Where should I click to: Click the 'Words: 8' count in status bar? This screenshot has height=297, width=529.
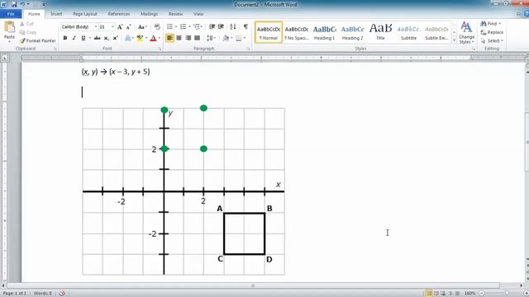(42, 294)
